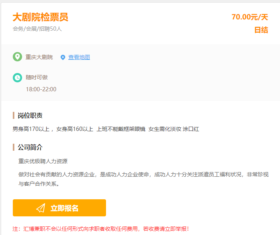The image size is (280, 235).
Task: Click the teal clock icon
Action: click(17, 78)
